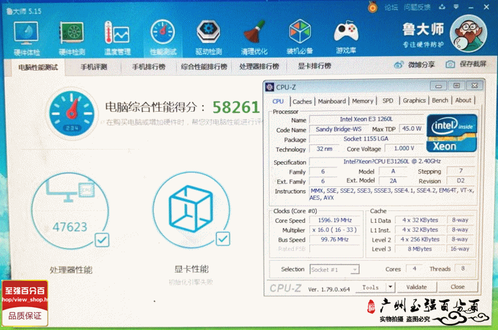Click the Code Name value Sandy Bridge-WS

[338, 129]
